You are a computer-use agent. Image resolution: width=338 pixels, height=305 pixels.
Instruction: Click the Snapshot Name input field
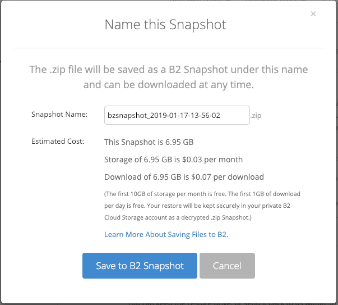pyautogui.click(x=177, y=115)
